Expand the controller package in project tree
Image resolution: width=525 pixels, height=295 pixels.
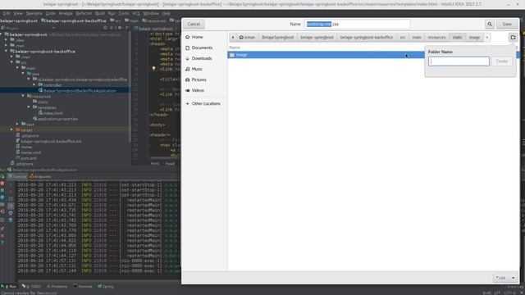(34, 85)
